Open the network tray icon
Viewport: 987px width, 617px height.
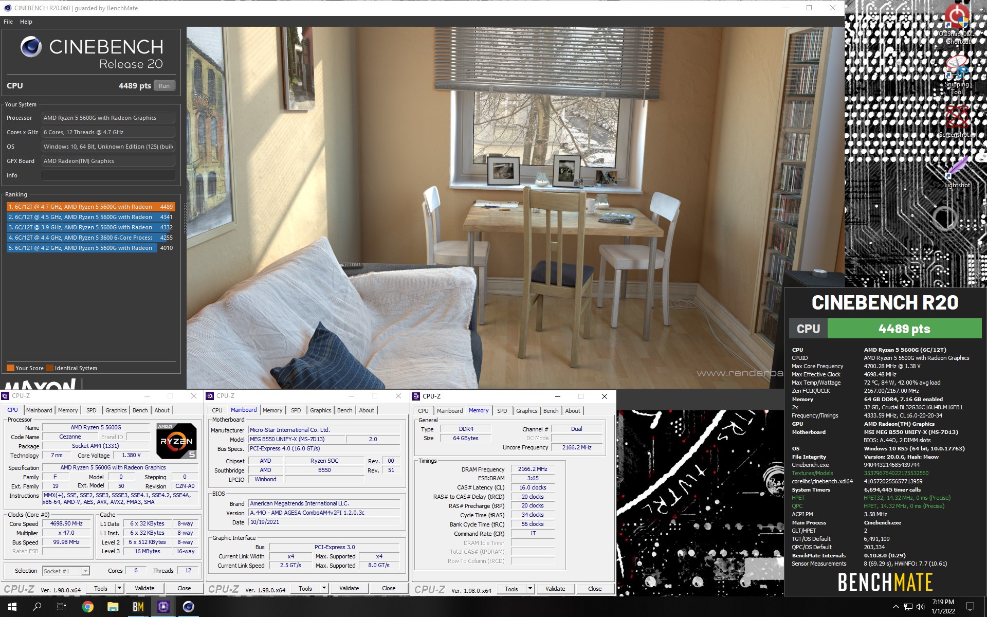908,607
